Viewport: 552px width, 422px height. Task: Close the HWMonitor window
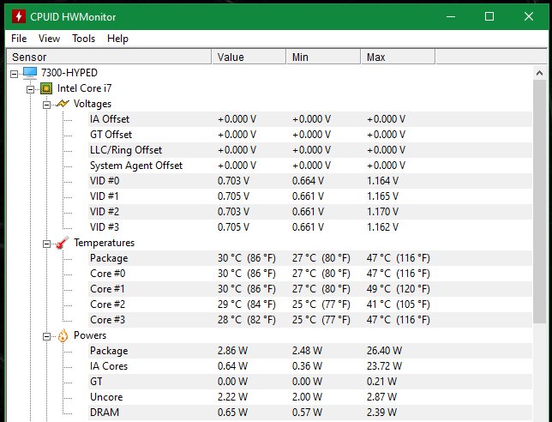[x=528, y=16]
